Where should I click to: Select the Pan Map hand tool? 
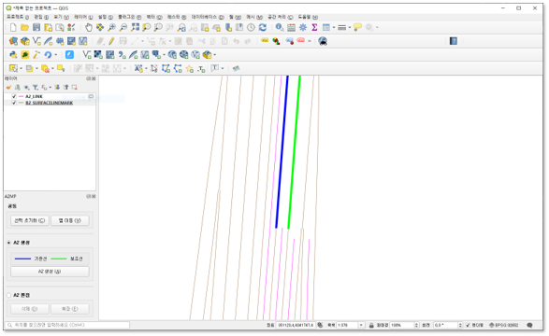coord(89,27)
